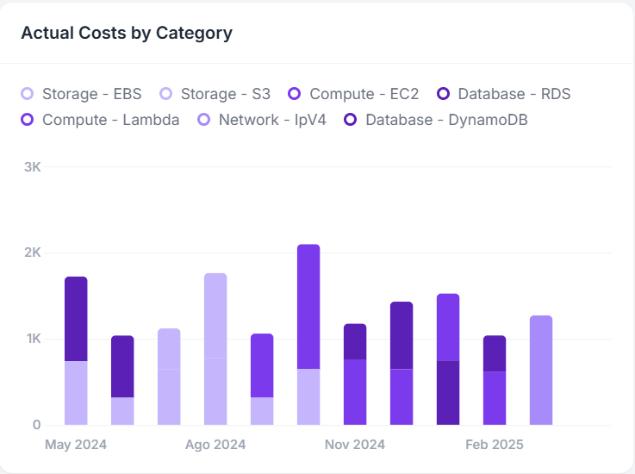Click the Compute - EC2 legend circle icon
The width and height of the screenshot is (635, 474).
coord(295,94)
